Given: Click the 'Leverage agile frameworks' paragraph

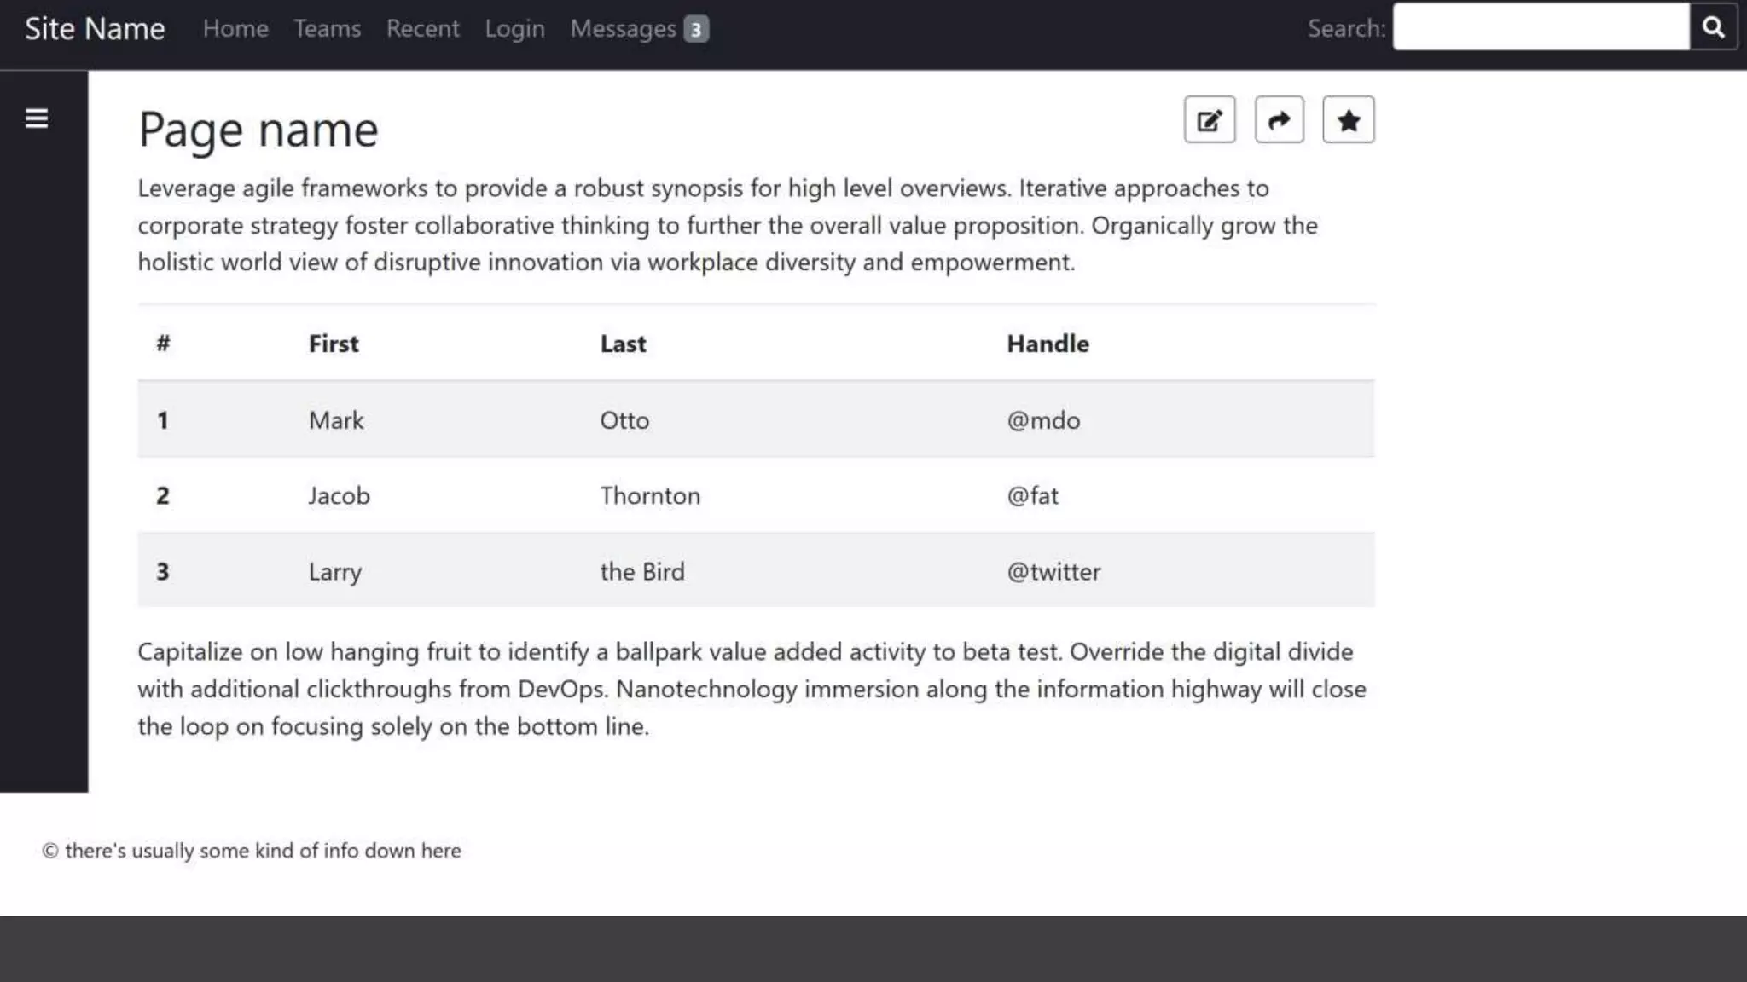Looking at the screenshot, I should (728, 225).
